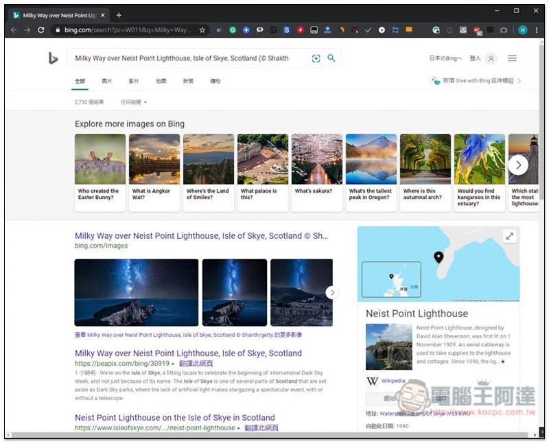
Task: Click the Bing logo
Action: (53, 59)
